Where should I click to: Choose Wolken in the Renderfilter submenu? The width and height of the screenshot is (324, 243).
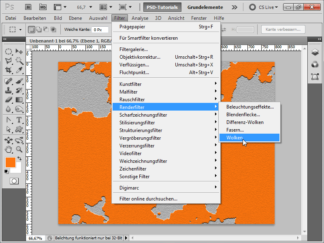pyautogui.click(x=249, y=138)
